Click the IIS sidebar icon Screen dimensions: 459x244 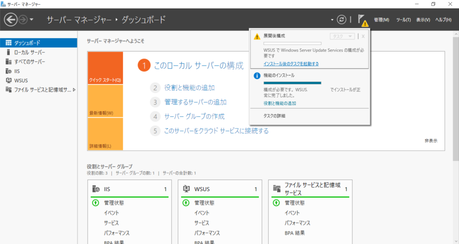click(x=8, y=71)
